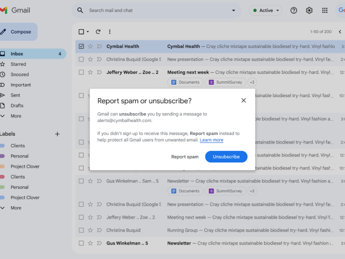Mark the Running Group email as important
The image size is (345, 259).
pyautogui.click(x=99, y=230)
